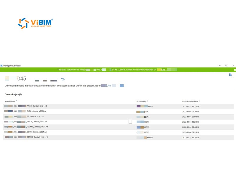236x177 pixels.
Task: Select the PLUMB_Central_v2021.rvt model row
Action: tap(119, 127)
